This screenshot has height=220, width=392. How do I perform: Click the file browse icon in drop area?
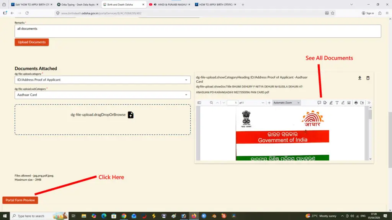pyautogui.click(x=131, y=115)
